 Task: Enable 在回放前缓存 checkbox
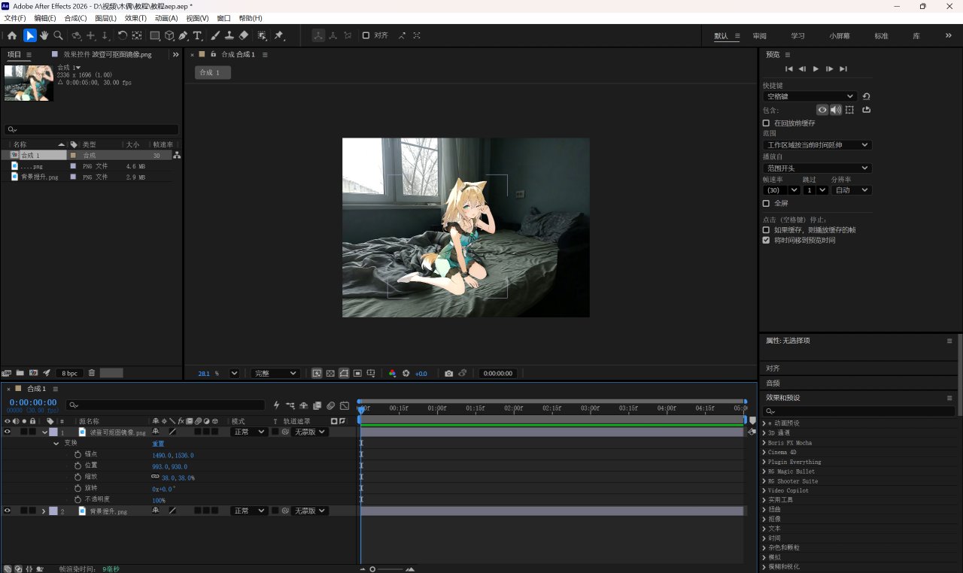point(766,123)
